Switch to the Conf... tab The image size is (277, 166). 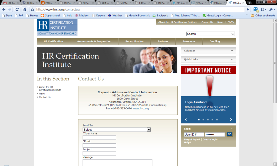click(124, 3)
